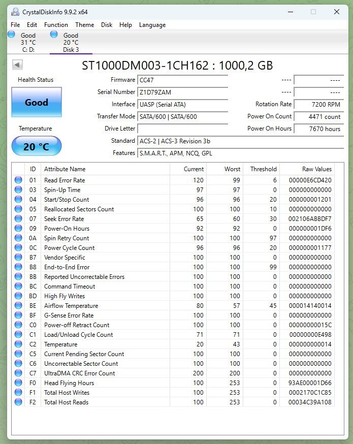This screenshot has height=444, width=353.
Task: Click status orb for UltraDMA CRC Error Count
Action: (18, 373)
